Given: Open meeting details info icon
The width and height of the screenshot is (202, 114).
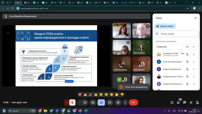Looking at the screenshot, I should coord(172,102).
